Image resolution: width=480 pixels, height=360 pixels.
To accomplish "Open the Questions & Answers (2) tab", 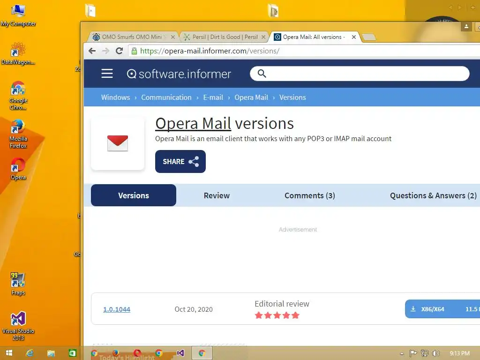I will [x=433, y=195].
